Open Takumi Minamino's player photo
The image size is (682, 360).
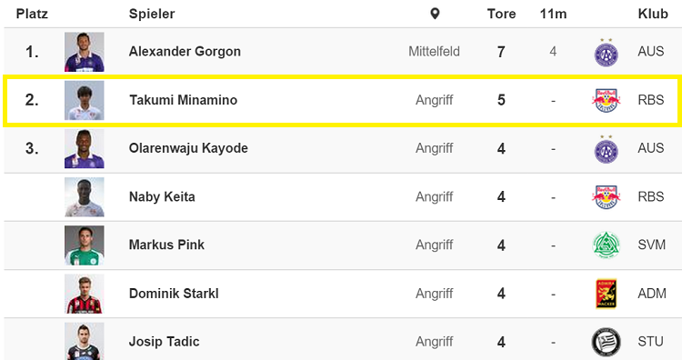[85, 100]
